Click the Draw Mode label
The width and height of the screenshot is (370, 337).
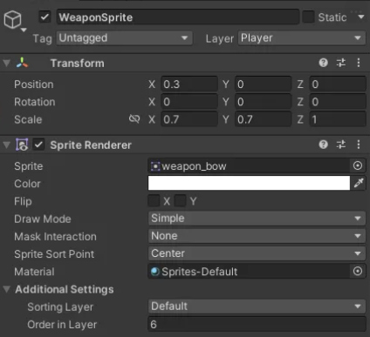(x=43, y=219)
